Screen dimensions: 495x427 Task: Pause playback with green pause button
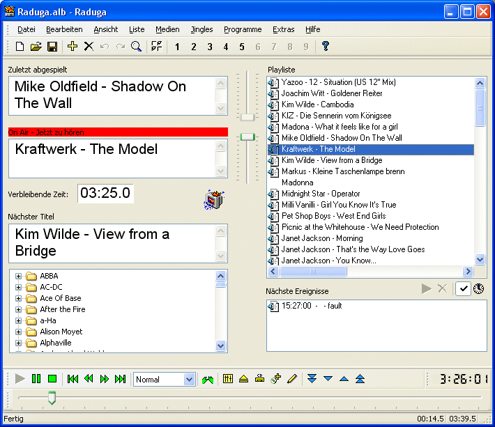click(36, 379)
